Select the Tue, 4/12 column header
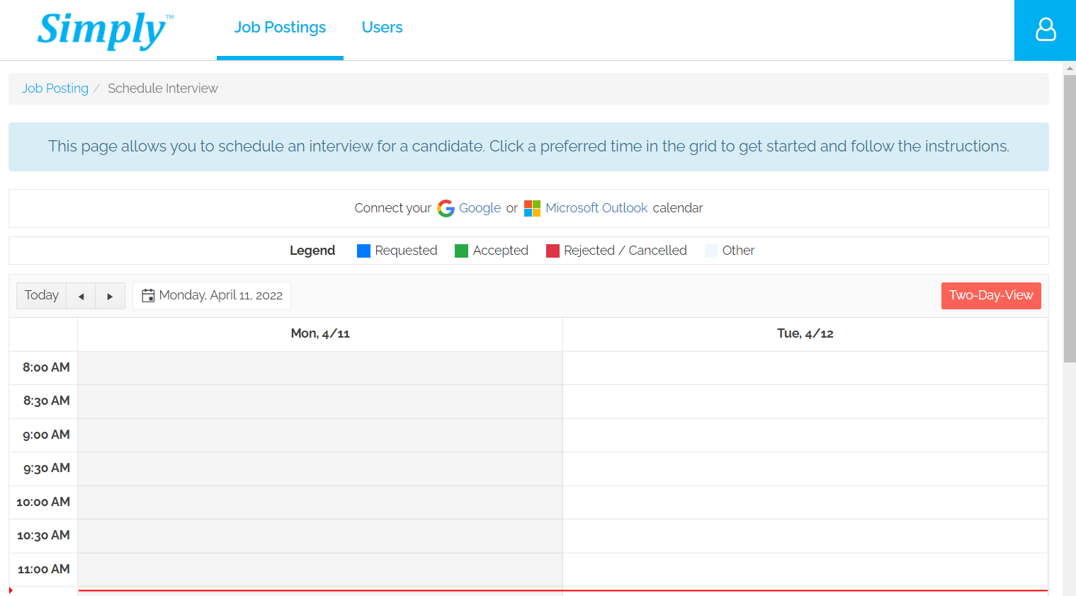 click(x=805, y=333)
